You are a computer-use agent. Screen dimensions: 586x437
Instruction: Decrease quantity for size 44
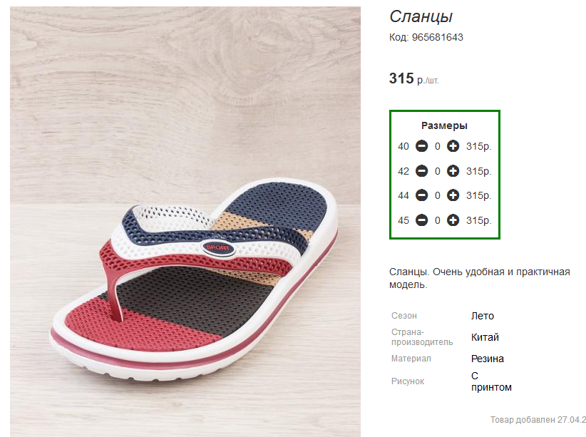pos(421,195)
